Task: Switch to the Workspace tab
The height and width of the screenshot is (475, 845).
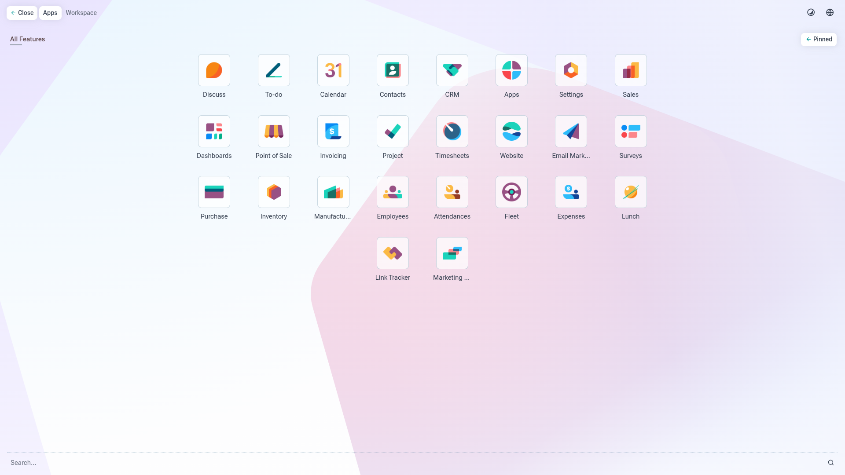Action: tap(81, 13)
